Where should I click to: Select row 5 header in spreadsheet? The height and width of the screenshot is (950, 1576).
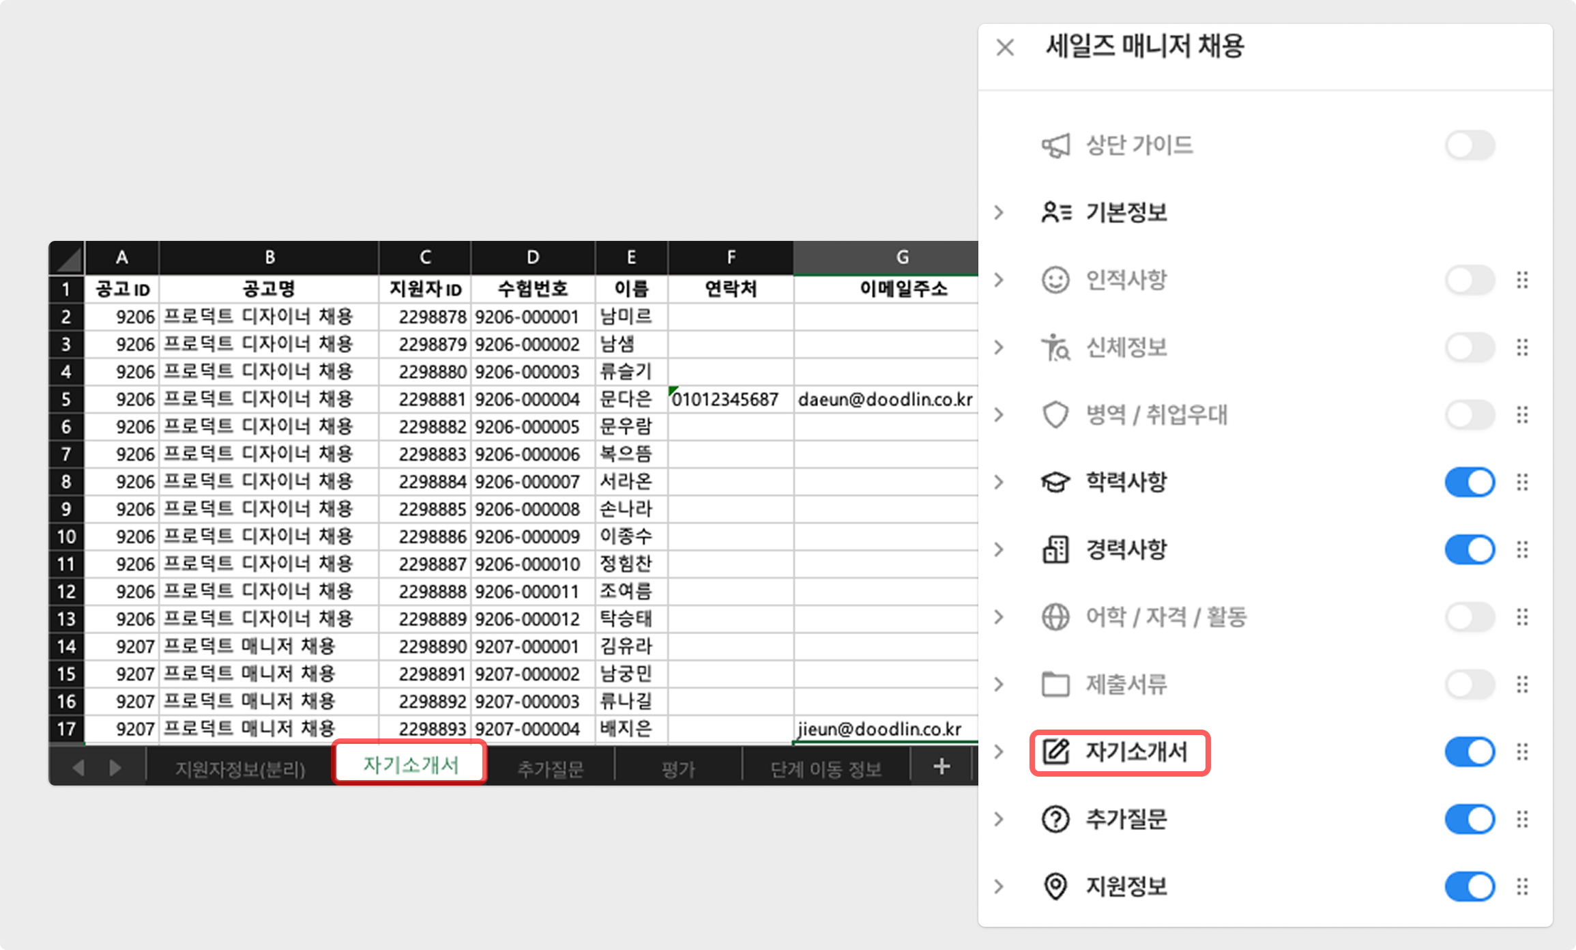pos(66,399)
